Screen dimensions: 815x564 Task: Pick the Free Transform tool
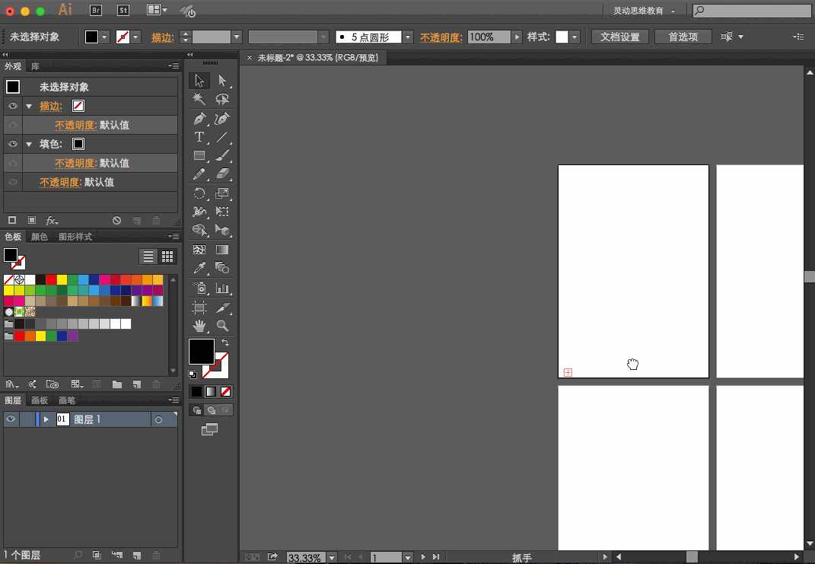(x=222, y=212)
